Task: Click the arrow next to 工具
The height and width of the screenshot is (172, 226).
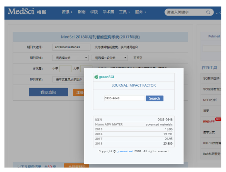Action: [x=129, y=12]
